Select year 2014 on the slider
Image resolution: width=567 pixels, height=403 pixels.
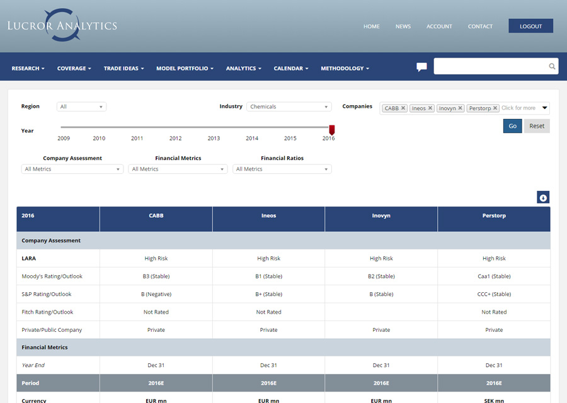(252, 138)
